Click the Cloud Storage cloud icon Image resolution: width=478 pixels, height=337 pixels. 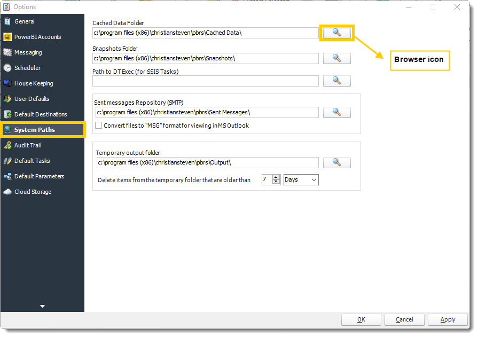tap(7, 192)
